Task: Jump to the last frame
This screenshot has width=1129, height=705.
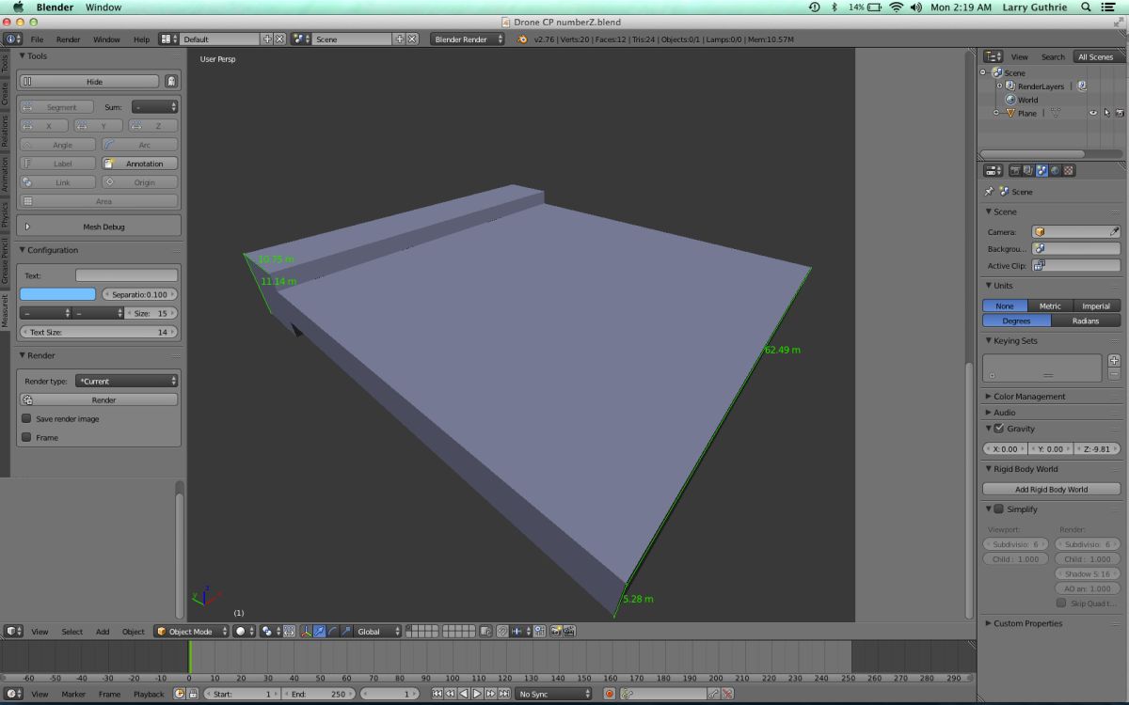Action: pyautogui.click(x=504, y=694)
